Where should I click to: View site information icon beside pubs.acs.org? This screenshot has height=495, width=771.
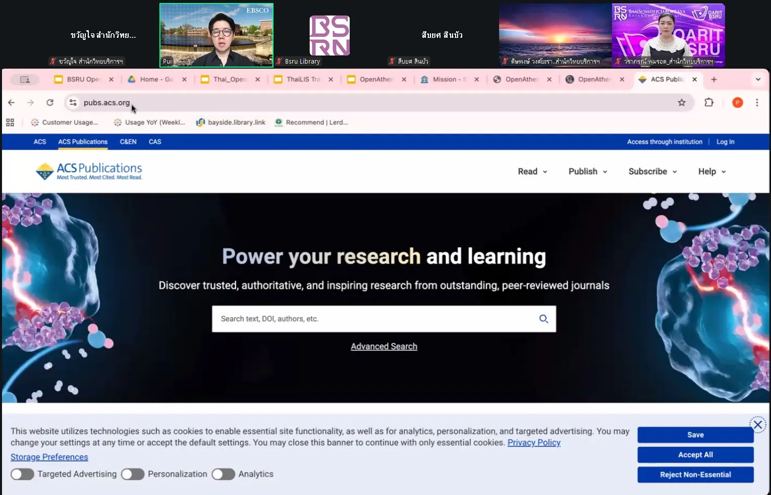73,103
